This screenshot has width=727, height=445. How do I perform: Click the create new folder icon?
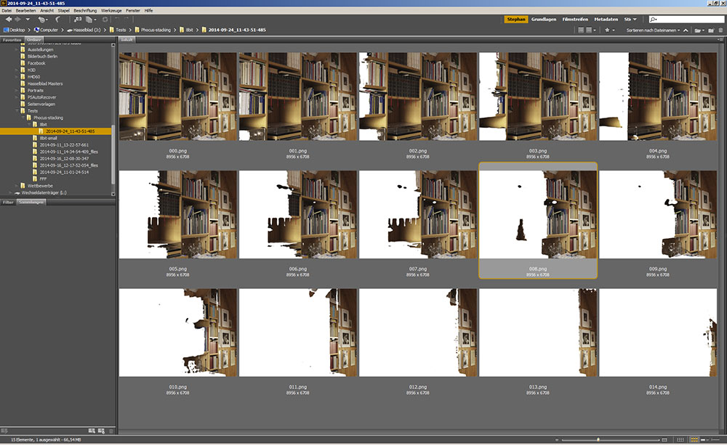click(711, 30)
